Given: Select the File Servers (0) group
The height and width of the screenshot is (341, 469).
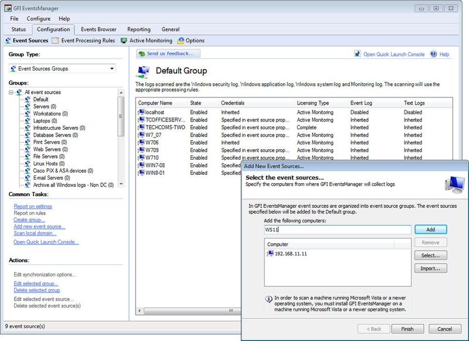Looking at the screenshot, I should pos(49,157).
